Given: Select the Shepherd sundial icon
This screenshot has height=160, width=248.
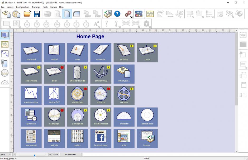Looking at the screenshot, I should pos(78,74).
